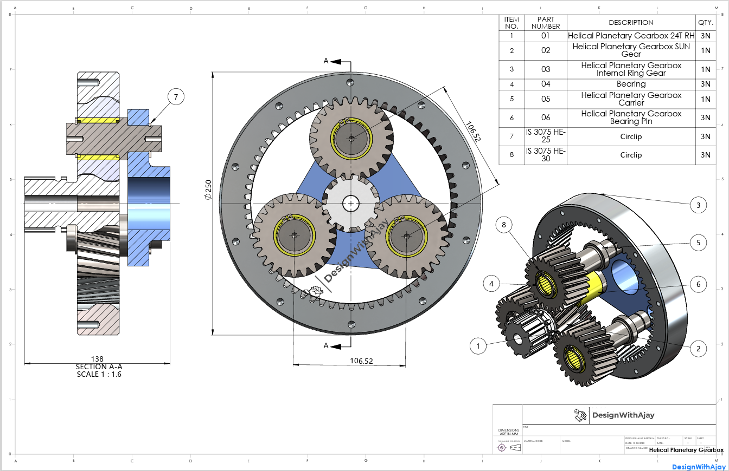Select balloon 2 at the isometric view bottom

699,349
